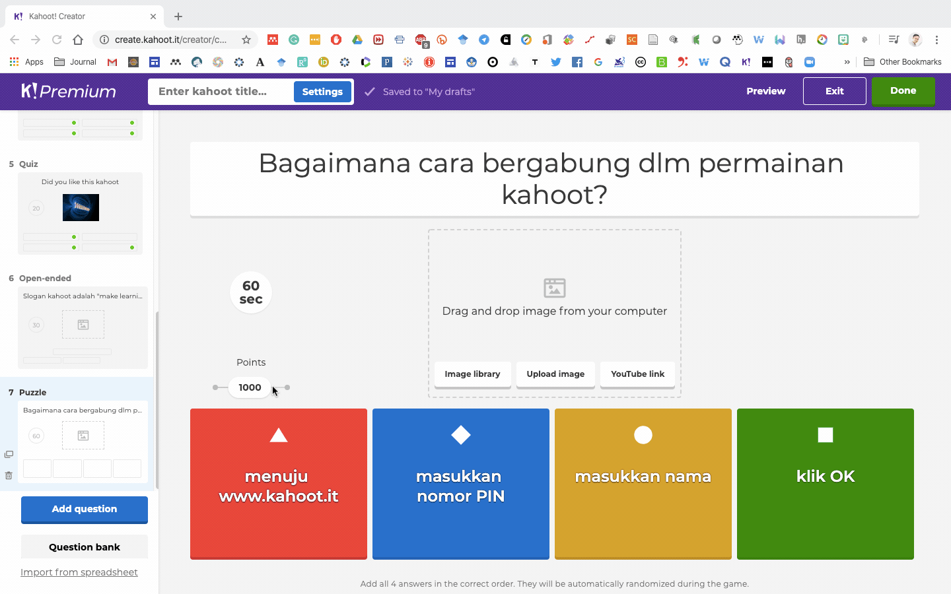Open the Kahoot bookmark icon in bookmarks bar
The image size is (951, 594).
point(746,62)
